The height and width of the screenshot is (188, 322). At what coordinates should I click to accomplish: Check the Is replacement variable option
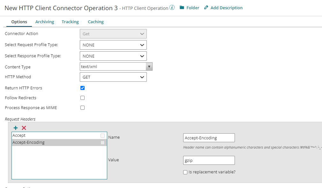tap(185, 172)
